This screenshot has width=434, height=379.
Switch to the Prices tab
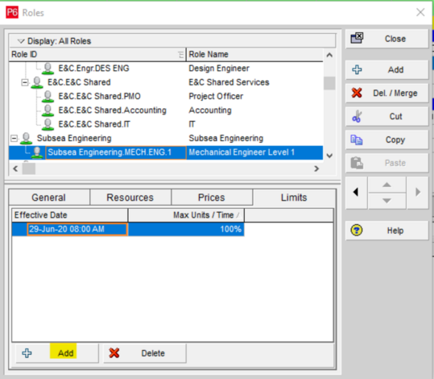point(212,198)
